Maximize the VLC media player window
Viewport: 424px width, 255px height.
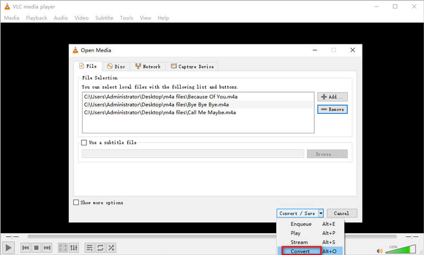(395, 6)
